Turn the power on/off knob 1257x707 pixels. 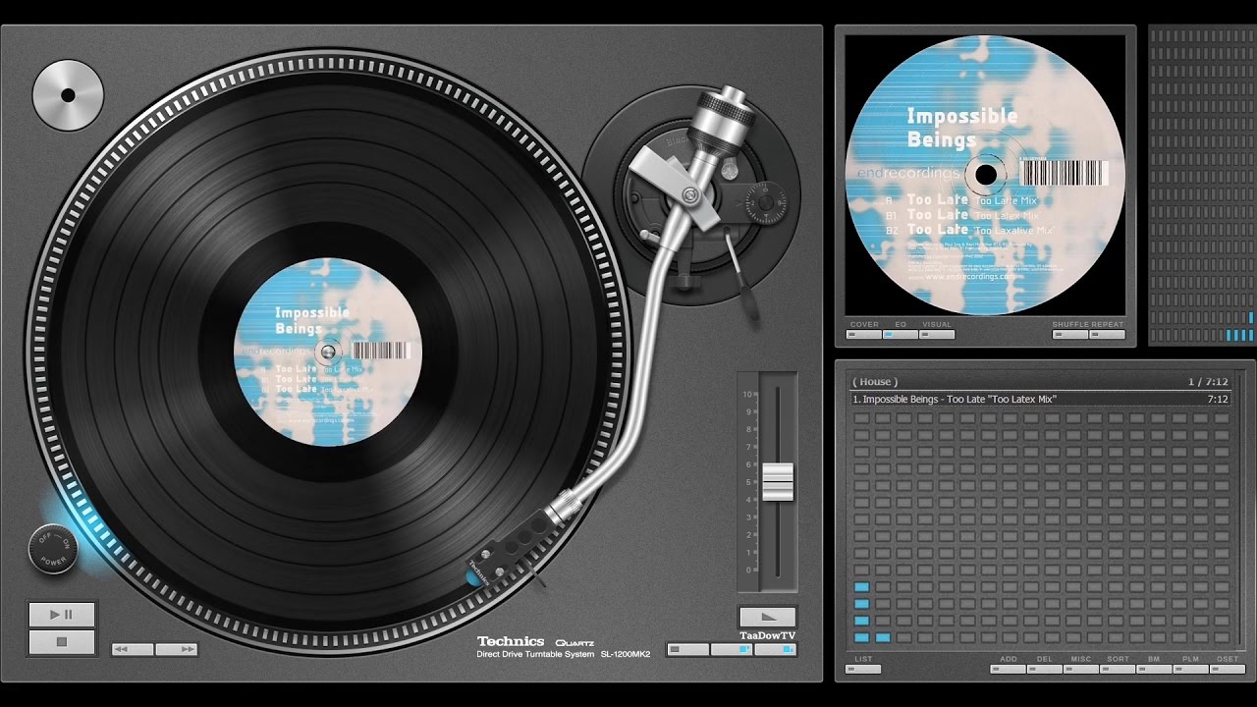coord(53,551)
